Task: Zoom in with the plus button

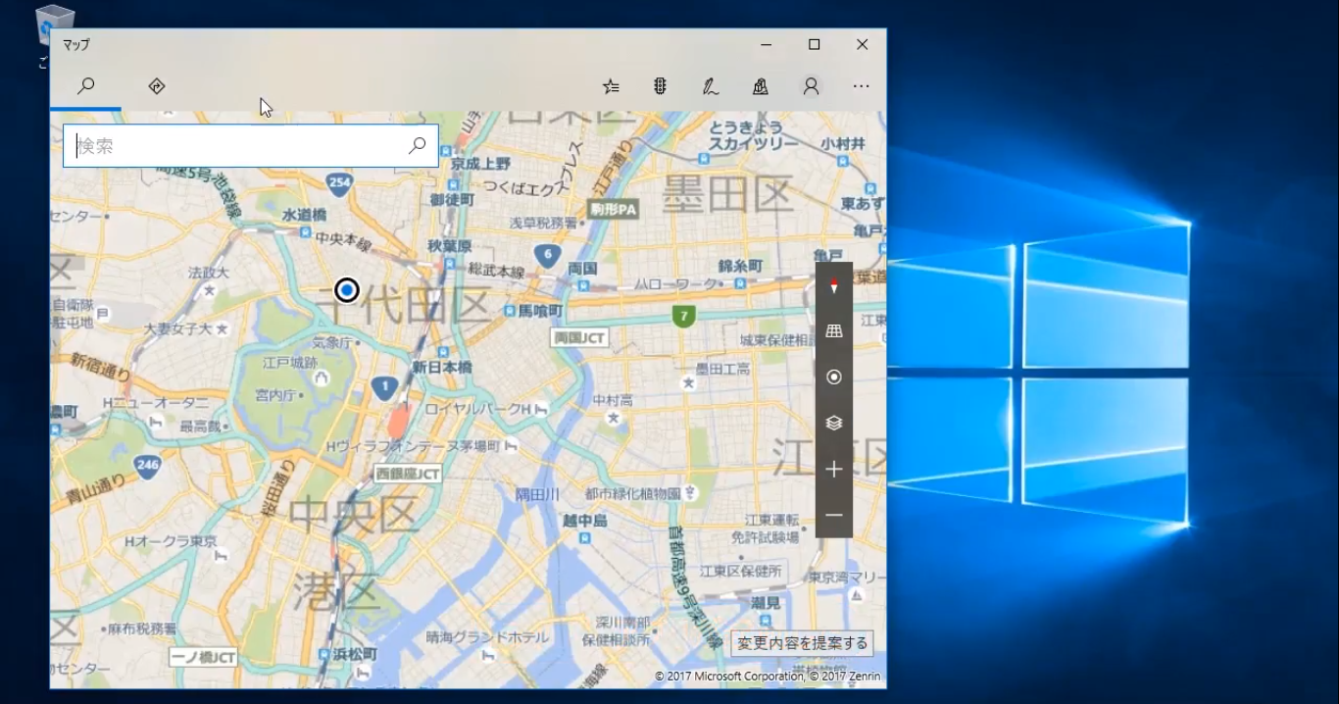Action: pyautogui.click(x=834, y=469)
